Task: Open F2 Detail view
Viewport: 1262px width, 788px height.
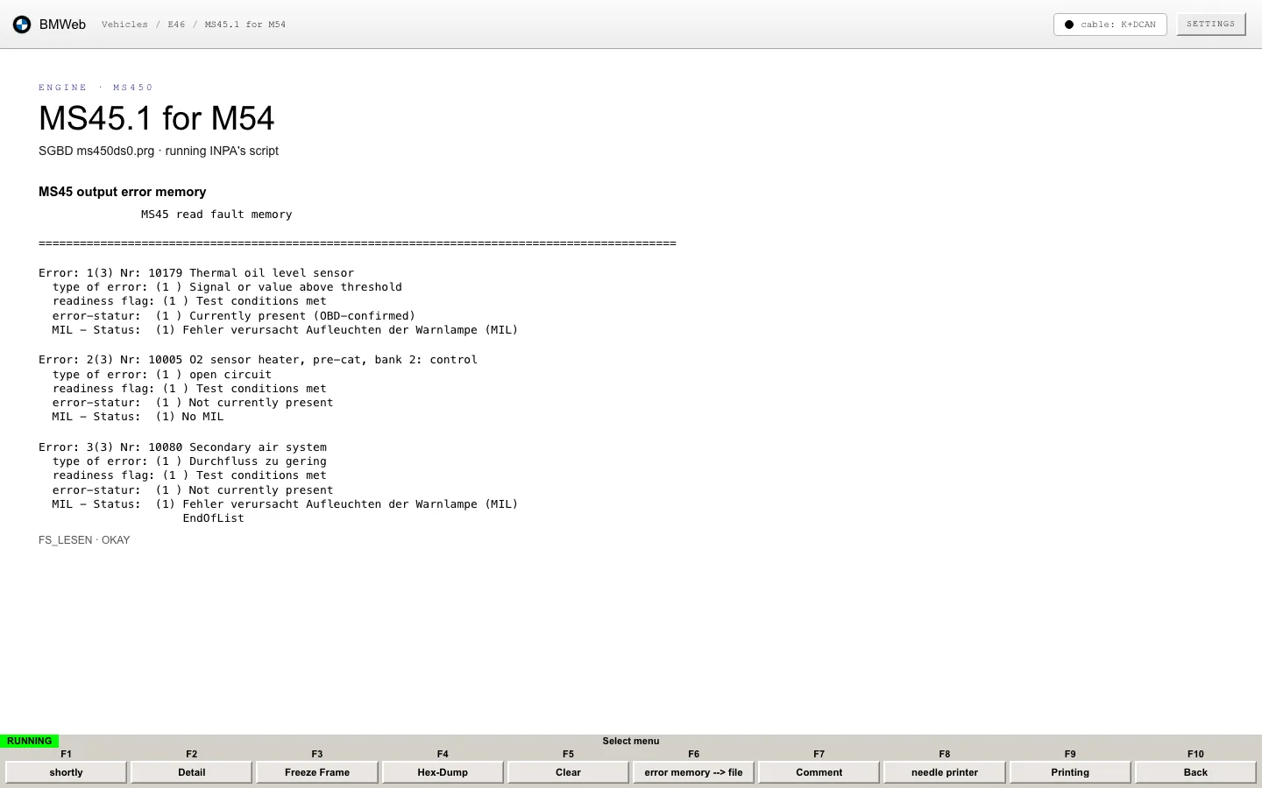Action: pyautogui.click(x=192, y=772)
